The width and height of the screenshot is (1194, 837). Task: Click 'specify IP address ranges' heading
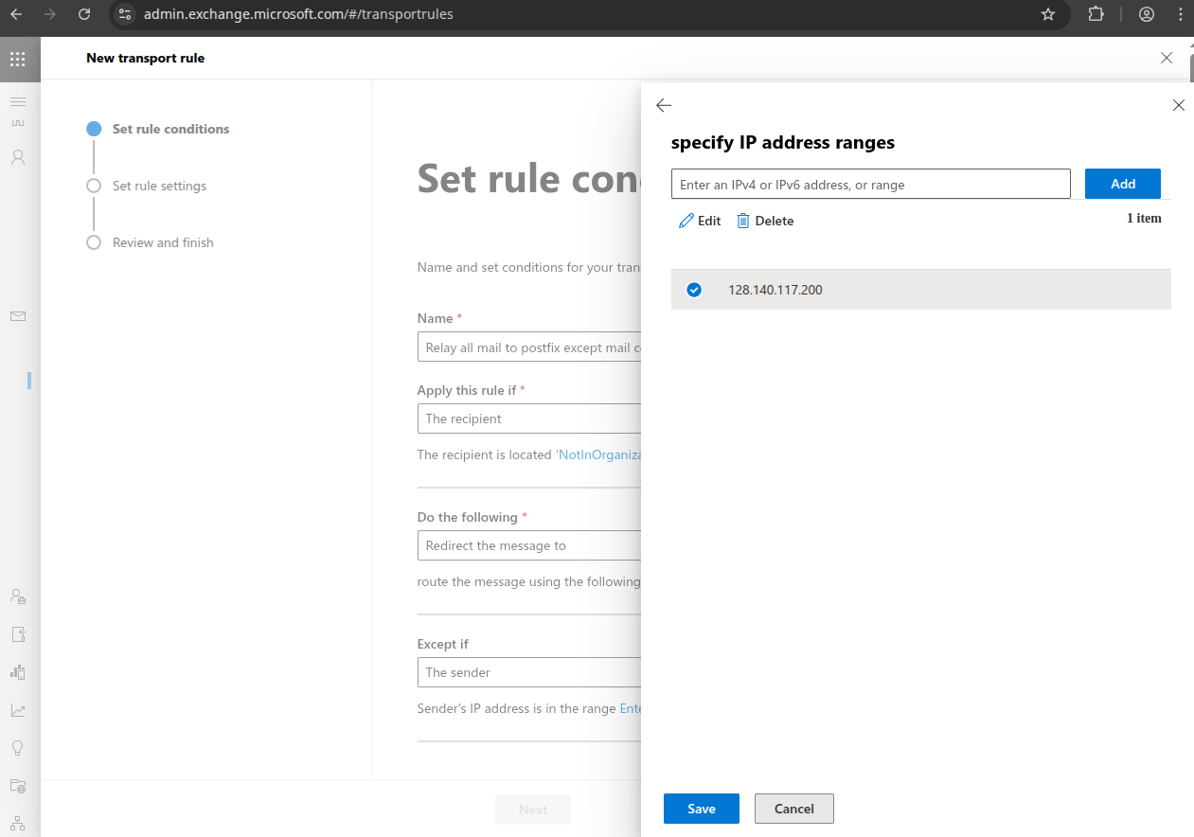click(x=783, y=143)
